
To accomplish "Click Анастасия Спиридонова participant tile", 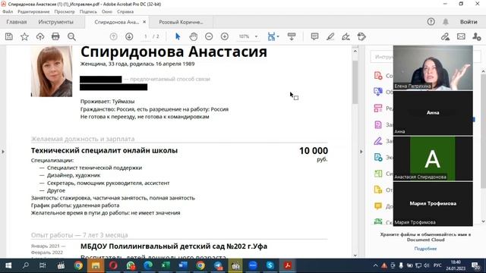I will 433,158.
